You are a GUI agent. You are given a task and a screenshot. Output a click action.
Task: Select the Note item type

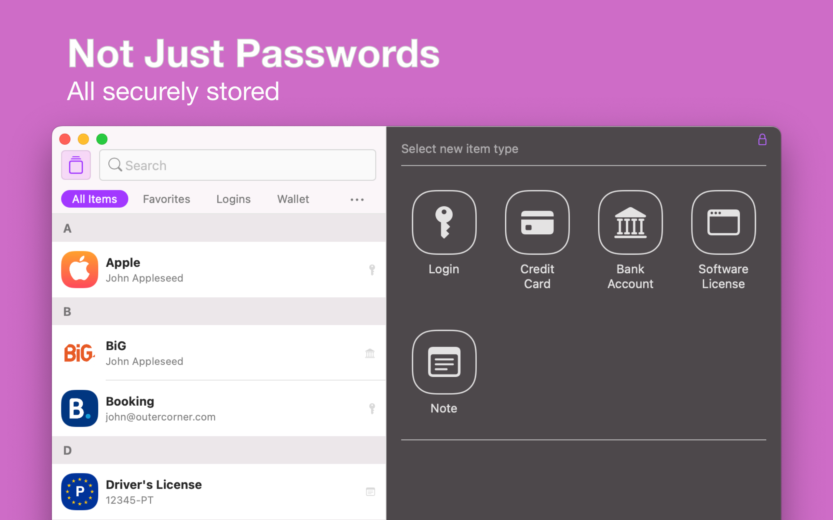coord(444,362)
